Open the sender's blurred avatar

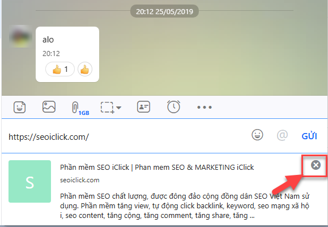coord(20,36)
